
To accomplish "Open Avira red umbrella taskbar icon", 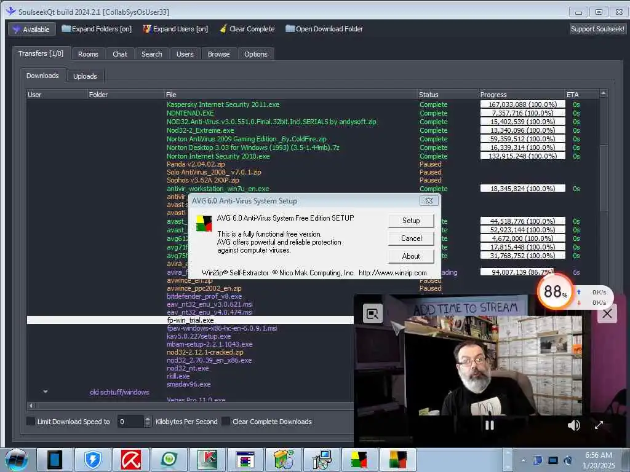I will pyautogui.click(x=130, y=460).
